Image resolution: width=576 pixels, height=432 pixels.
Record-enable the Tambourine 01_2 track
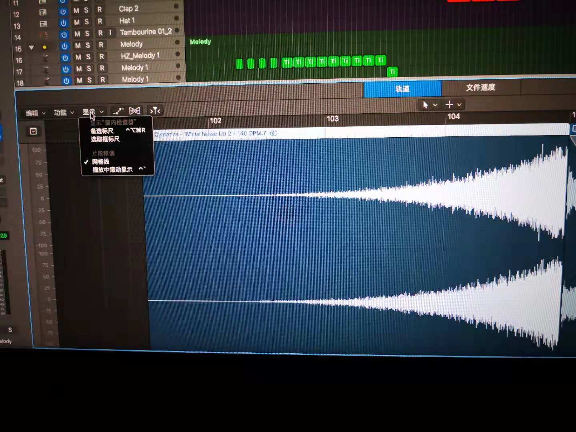click(100, 33)
